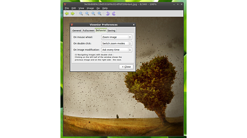Close Viewnior Preferences via title bar X

click(x=134, y=25)
